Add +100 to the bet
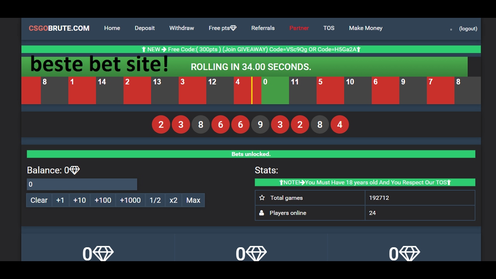 click(103, 200)
